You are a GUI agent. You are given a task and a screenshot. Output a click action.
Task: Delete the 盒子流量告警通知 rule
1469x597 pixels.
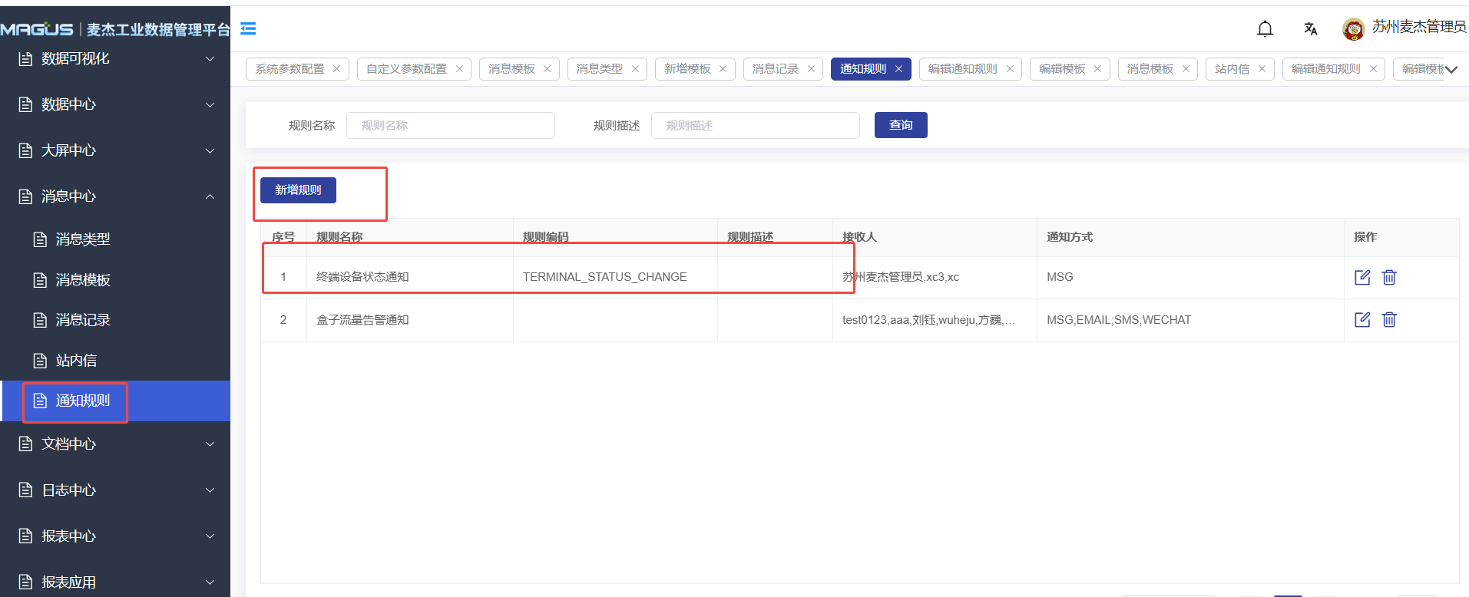tap(1389, 320)
